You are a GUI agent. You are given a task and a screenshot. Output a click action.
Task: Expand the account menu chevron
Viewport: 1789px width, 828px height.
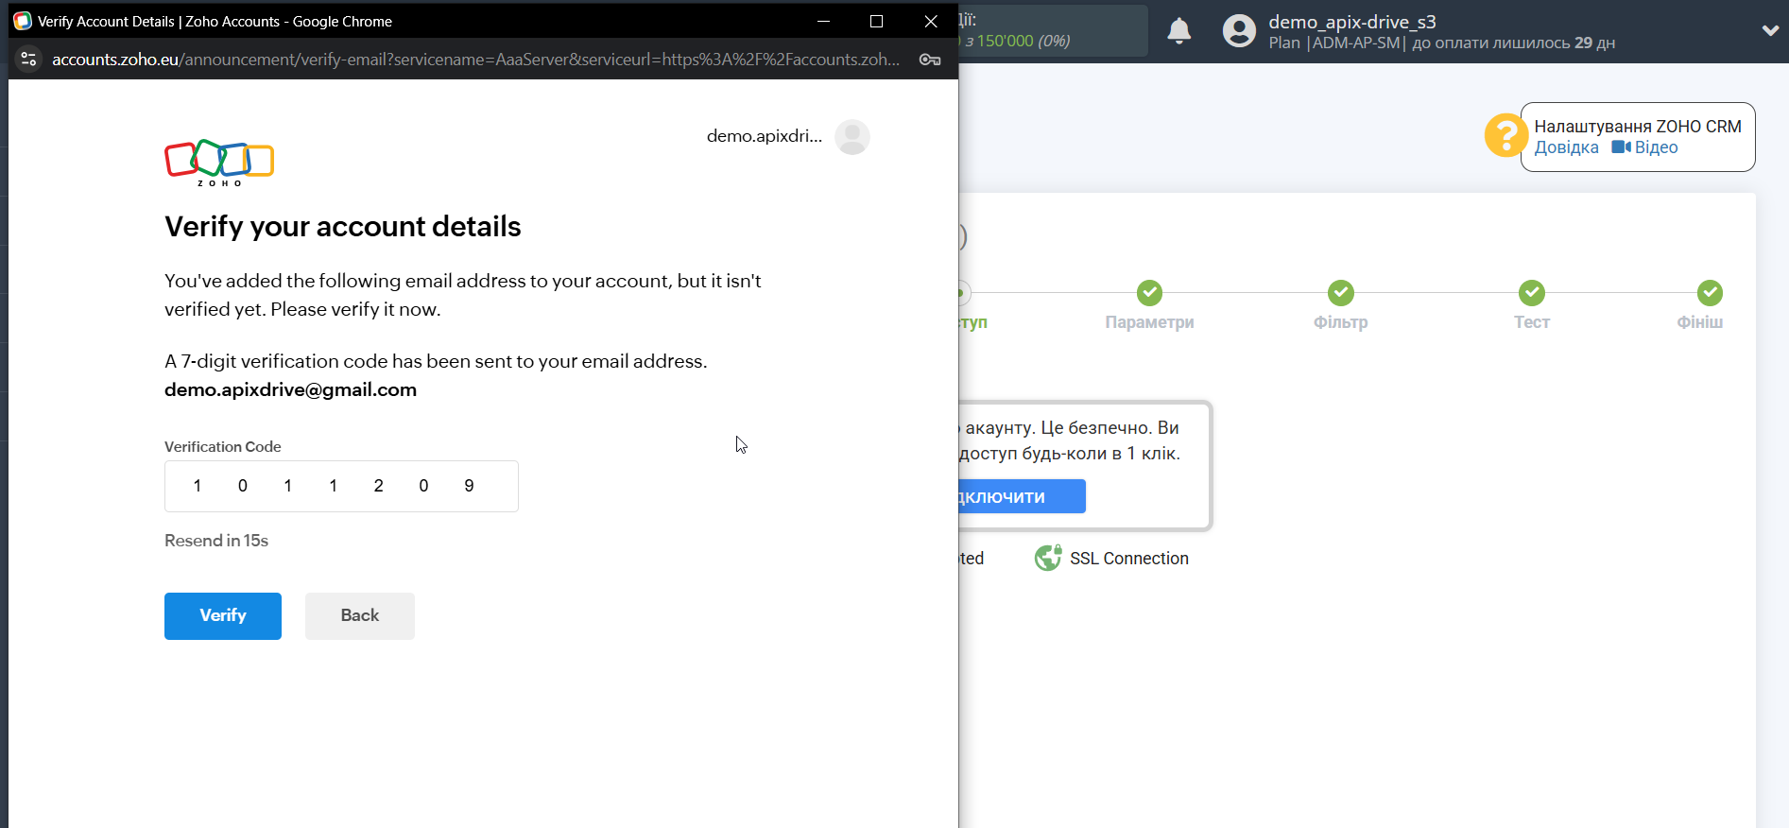tap(1770, 30)
